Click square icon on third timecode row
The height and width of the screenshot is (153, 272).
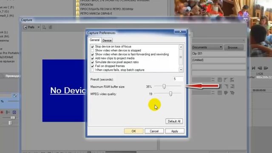click(220, 93)
